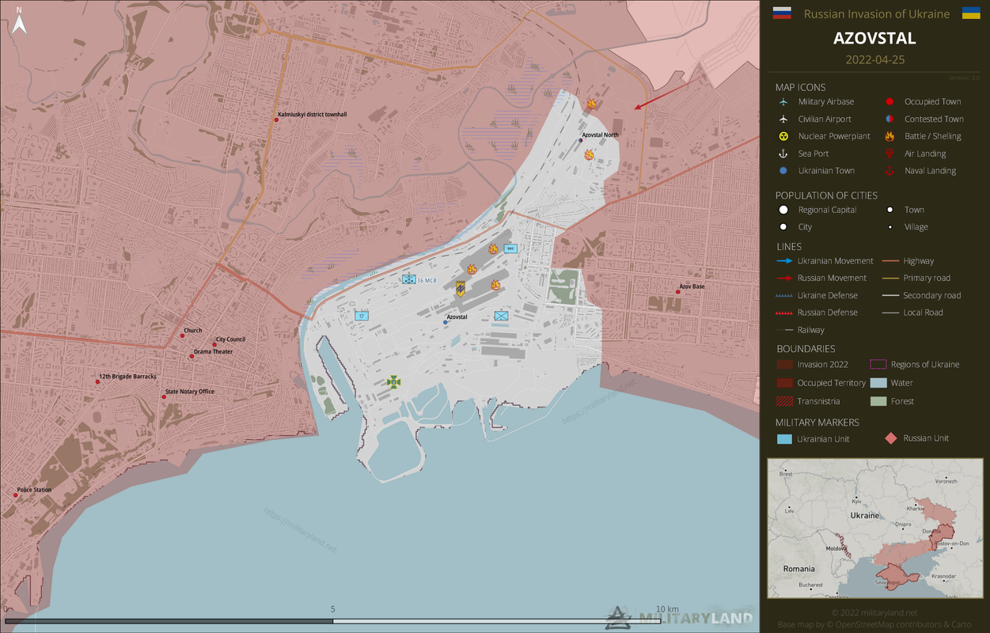Click the Russian Movement red arrow in legend
Screen dimensions: 990x633
coord(785,279)
